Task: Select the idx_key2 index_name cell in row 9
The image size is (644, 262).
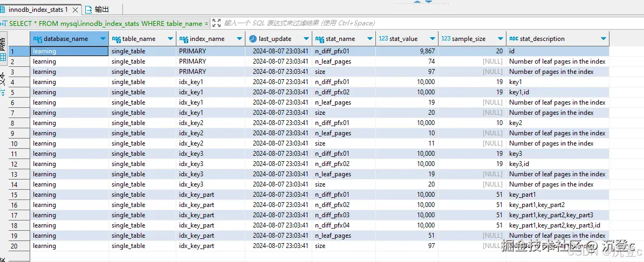Action: tap(211, 133)
